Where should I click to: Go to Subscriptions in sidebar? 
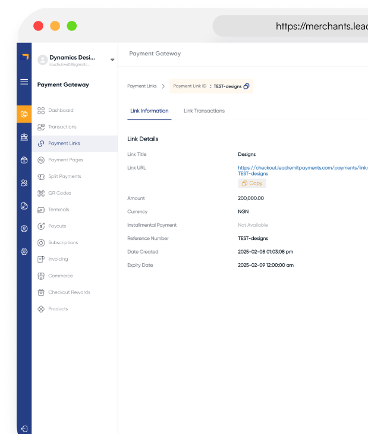pyautogui.click(x=63, y=242)
